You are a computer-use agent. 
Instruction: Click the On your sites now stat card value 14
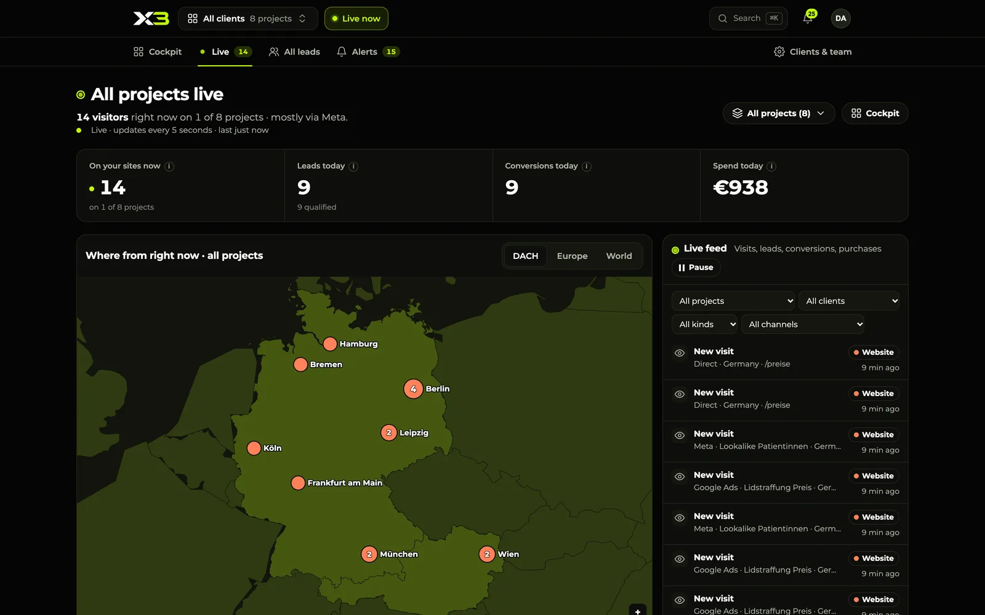click(113, 188)
